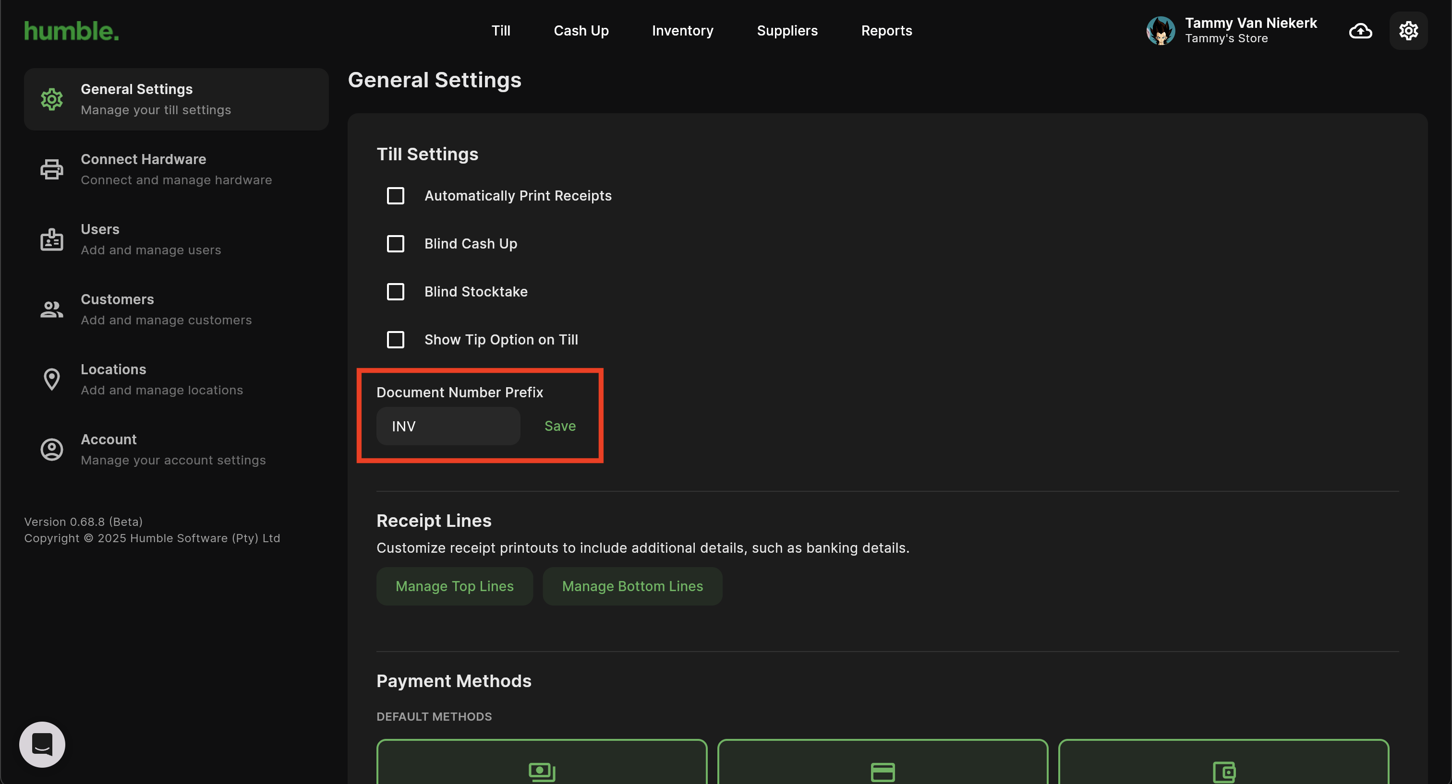Open the chat support widget
Screen dimensions: 1452x784
pyautogui.click(x=42, y=744)
